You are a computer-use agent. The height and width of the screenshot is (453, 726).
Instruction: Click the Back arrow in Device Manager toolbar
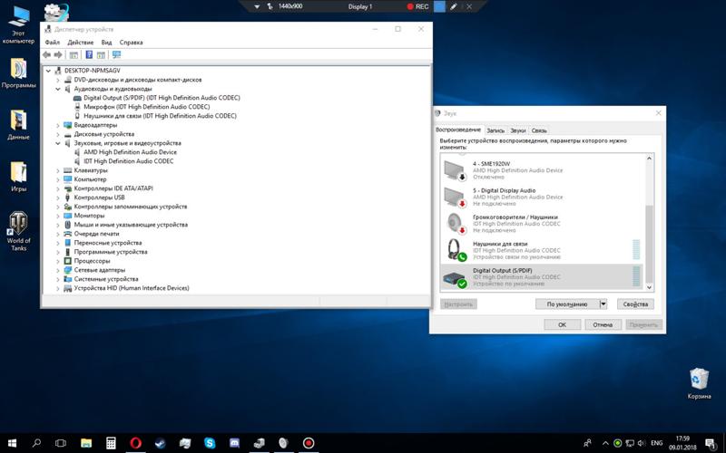coord(47,55)
